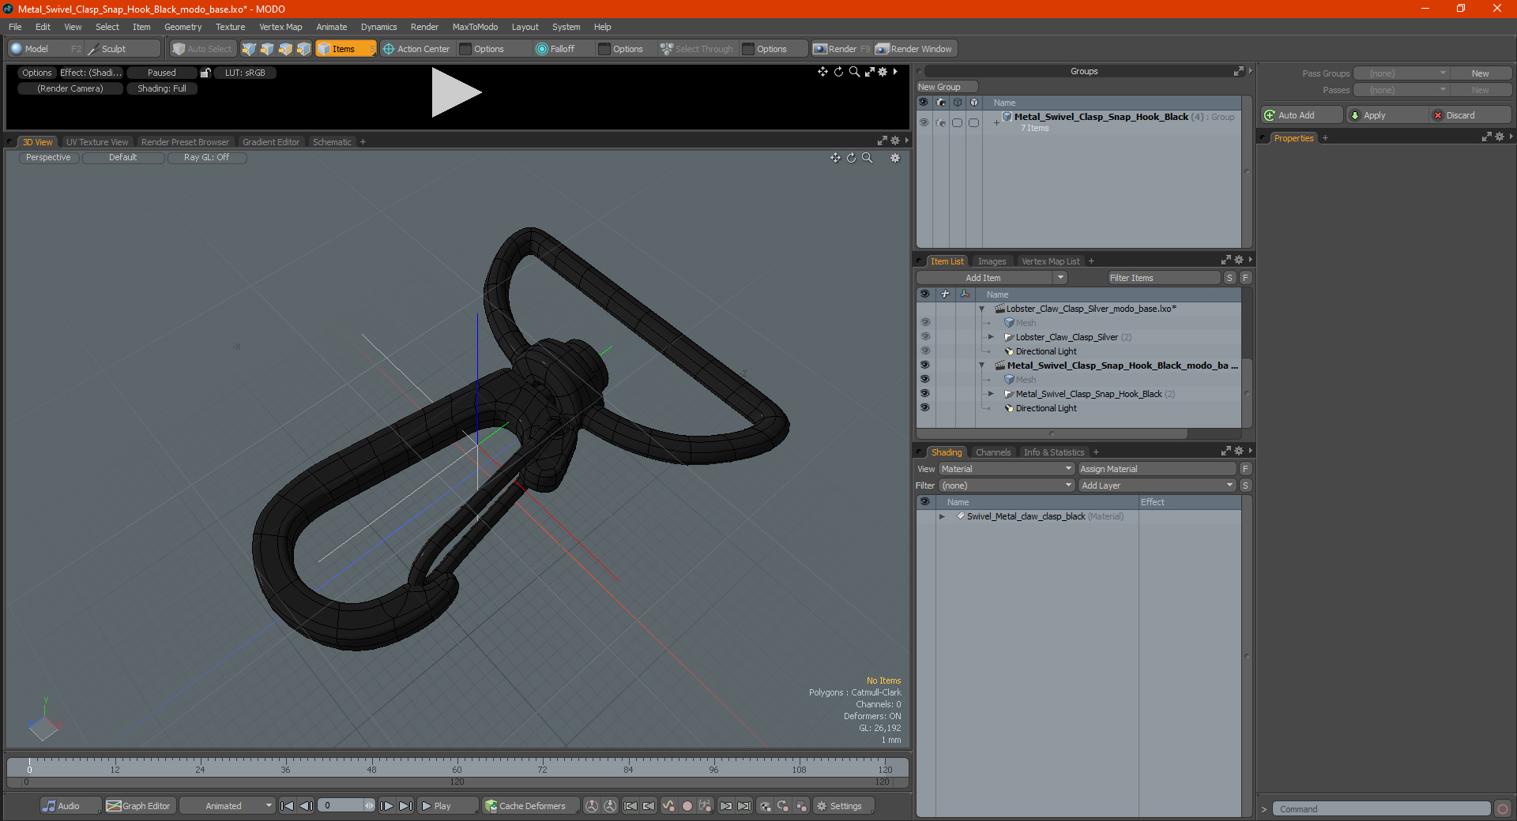Viewport: 1517px width, 821px height.
Task: Enable Auto Select mode
Action: [202, 49]
